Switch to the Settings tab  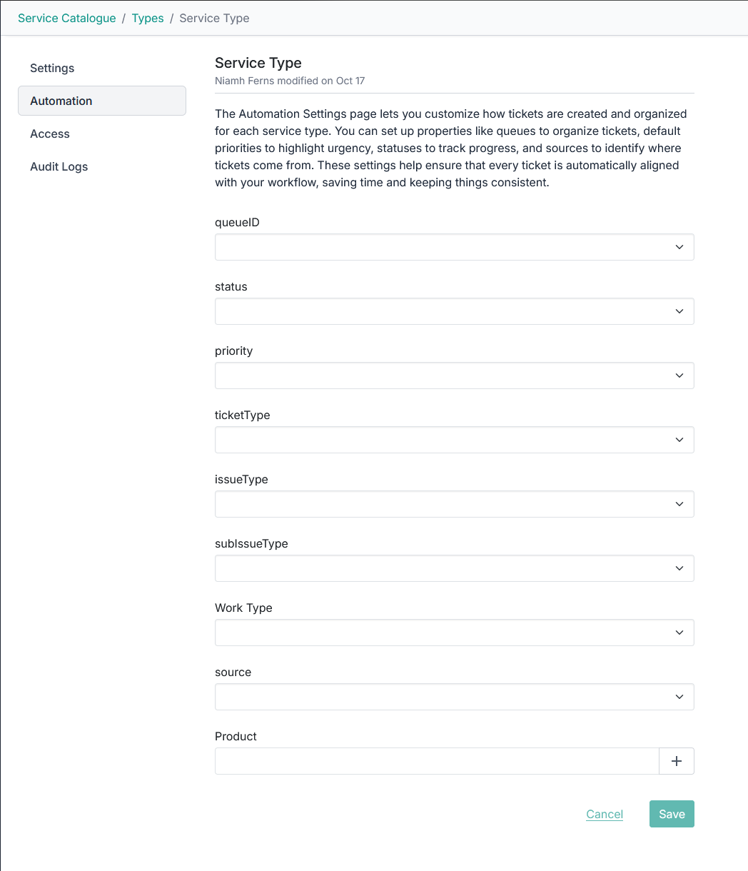pyautogui.click(x=52, y=69)
